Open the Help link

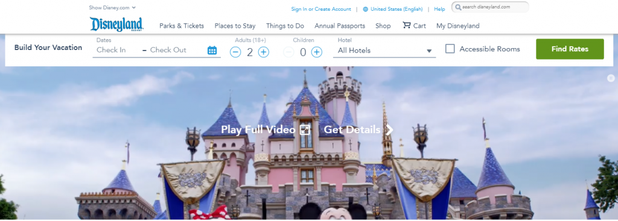point(439,9)
